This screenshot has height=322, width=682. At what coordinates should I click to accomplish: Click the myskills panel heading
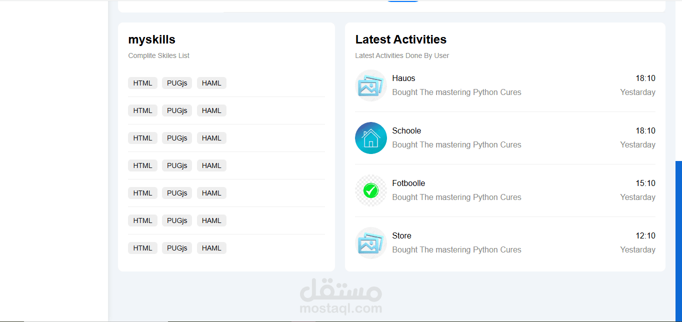[151, 39]
